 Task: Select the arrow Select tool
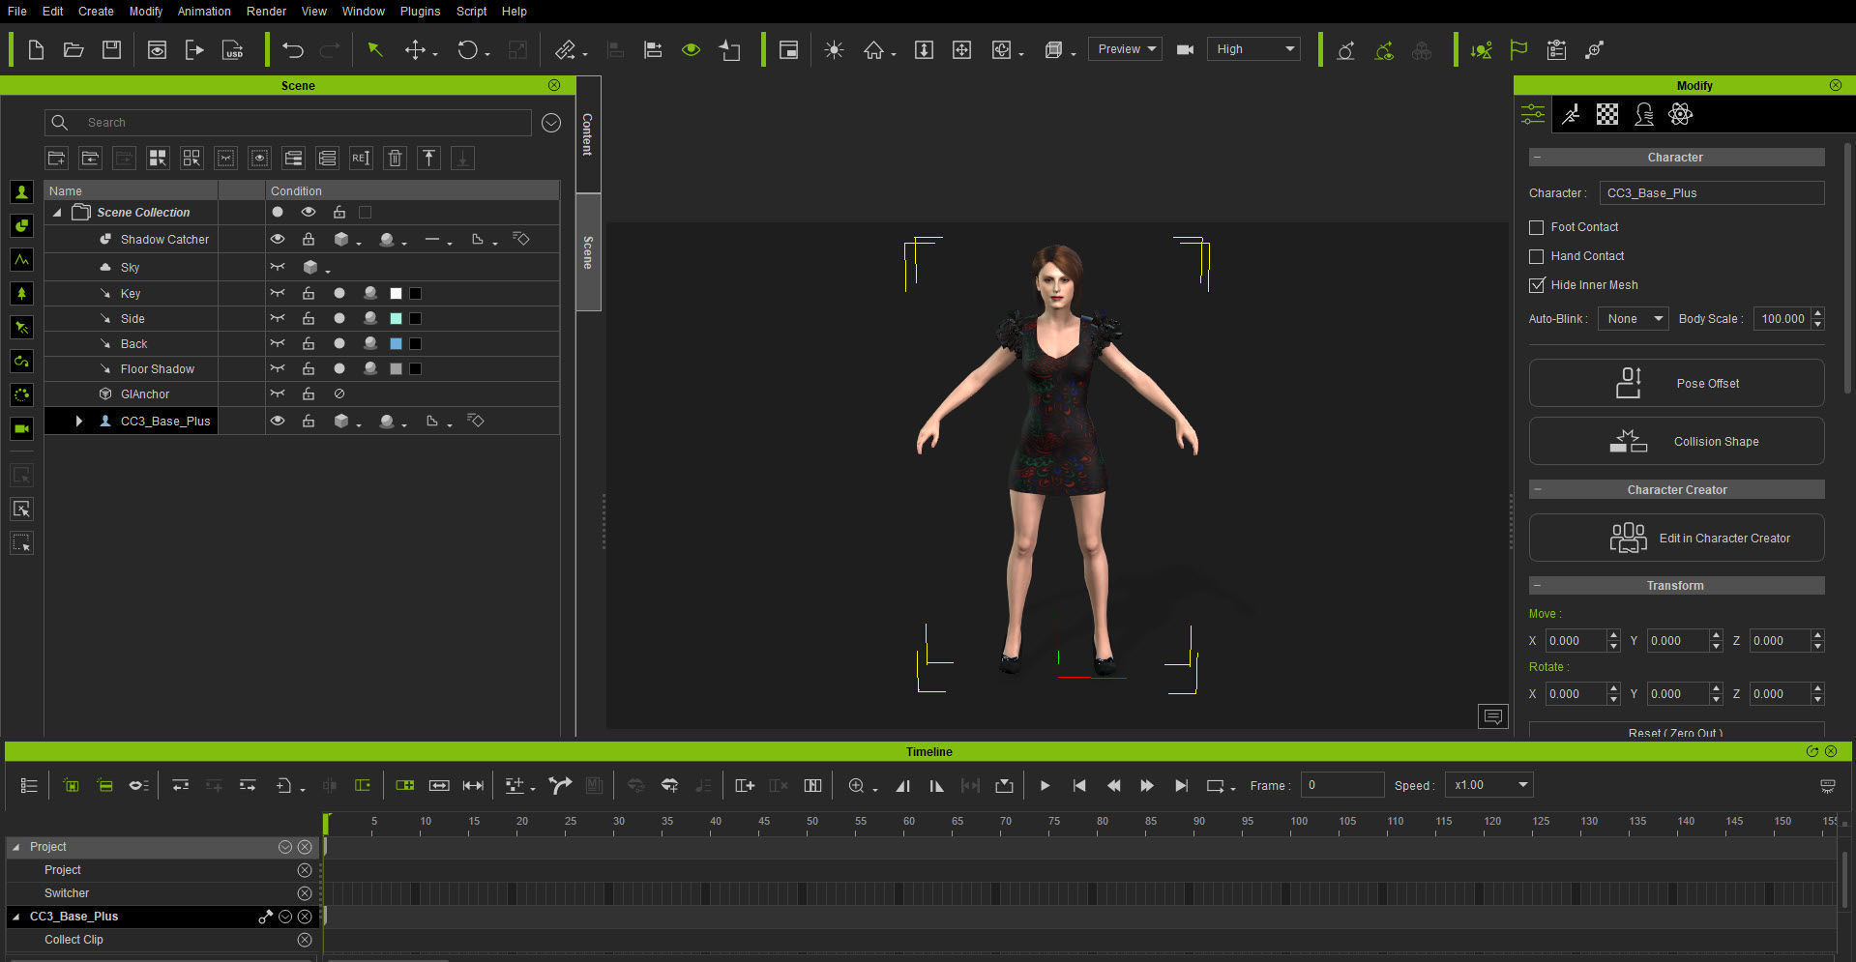point(375,49)
